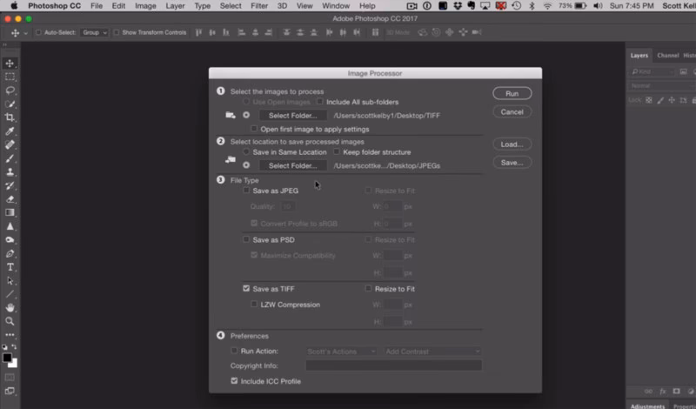Select the Clone Stamp tool
Image resolution: width=696 pixels, height=409 pixels.
click(10, 172)
